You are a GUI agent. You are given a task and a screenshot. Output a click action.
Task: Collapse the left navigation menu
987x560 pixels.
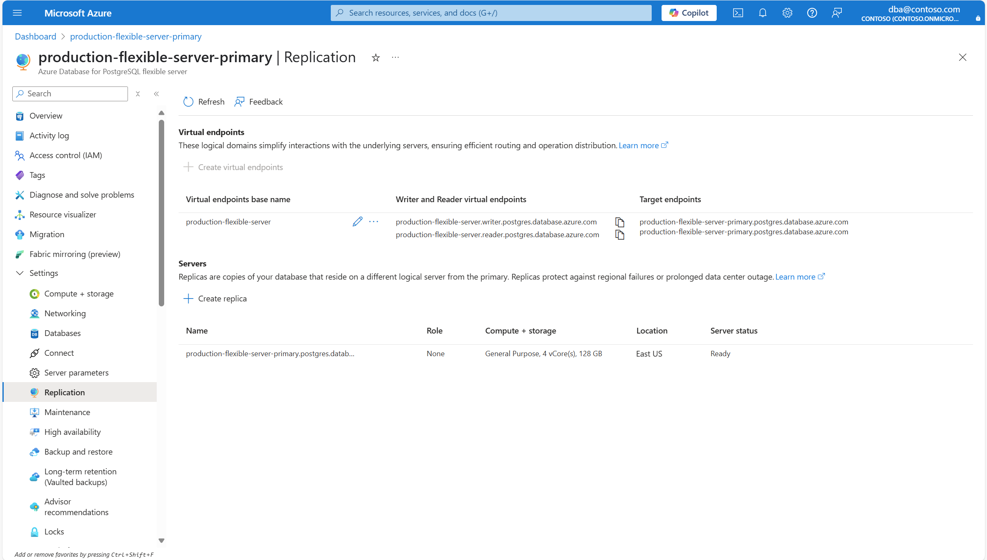[156, 94]
